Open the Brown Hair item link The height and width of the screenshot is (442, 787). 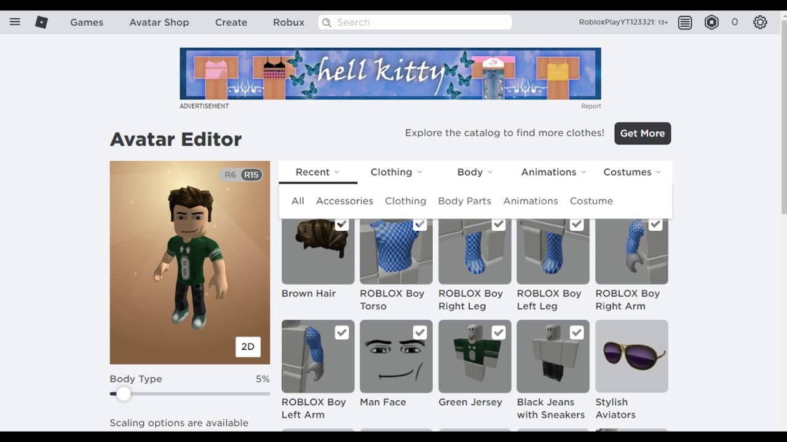tap(309, 293)
